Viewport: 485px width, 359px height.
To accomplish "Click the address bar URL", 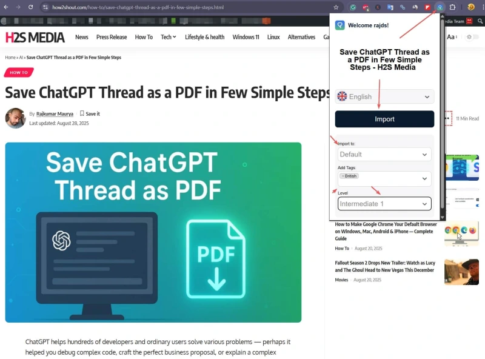I will pyautogui.click(x=138, y=7).
